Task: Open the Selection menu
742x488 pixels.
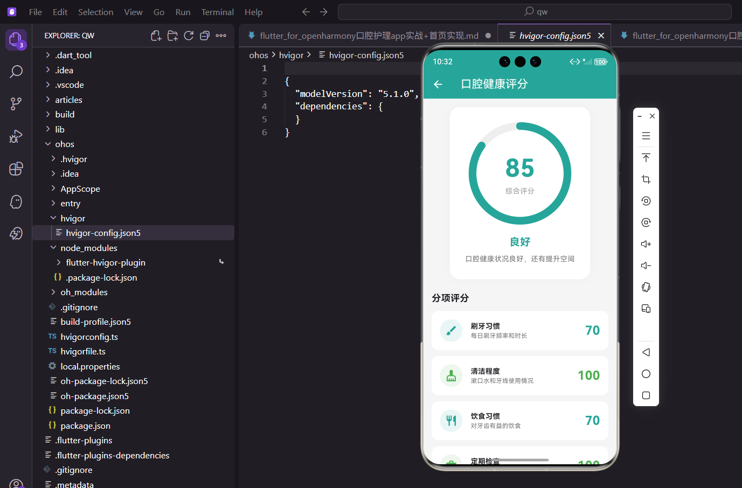Action: tap(96, 12)
